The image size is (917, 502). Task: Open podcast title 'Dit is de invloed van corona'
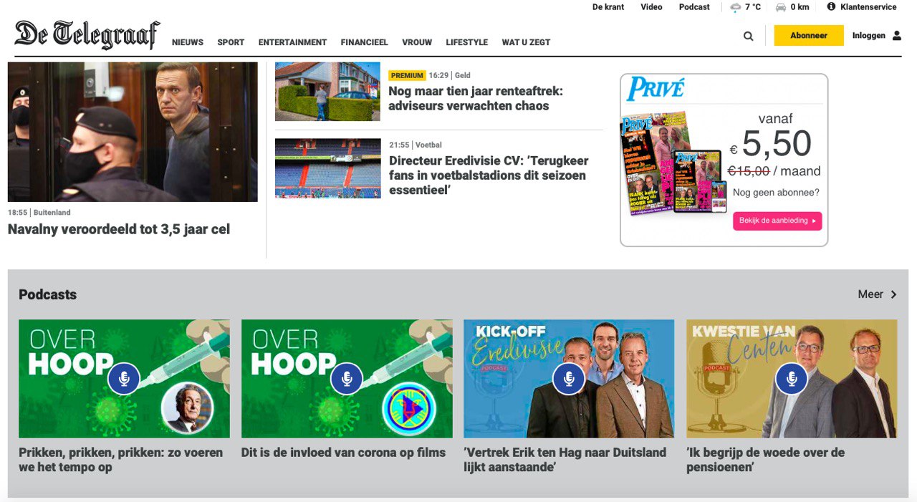[343, 453]
